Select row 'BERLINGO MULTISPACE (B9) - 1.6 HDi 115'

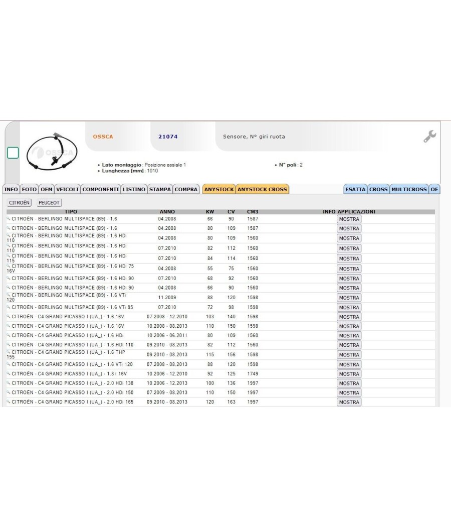tap(221, 258)
